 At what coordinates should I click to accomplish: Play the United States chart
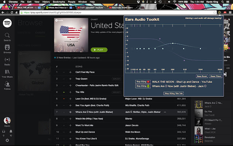tap(99, 50)
